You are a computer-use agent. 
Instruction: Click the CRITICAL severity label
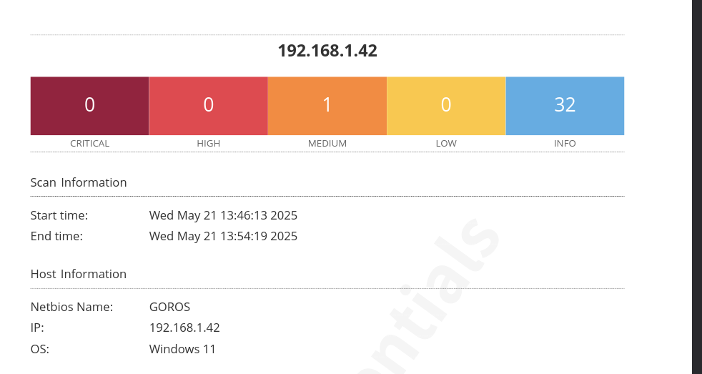click(x=89, y=143)
